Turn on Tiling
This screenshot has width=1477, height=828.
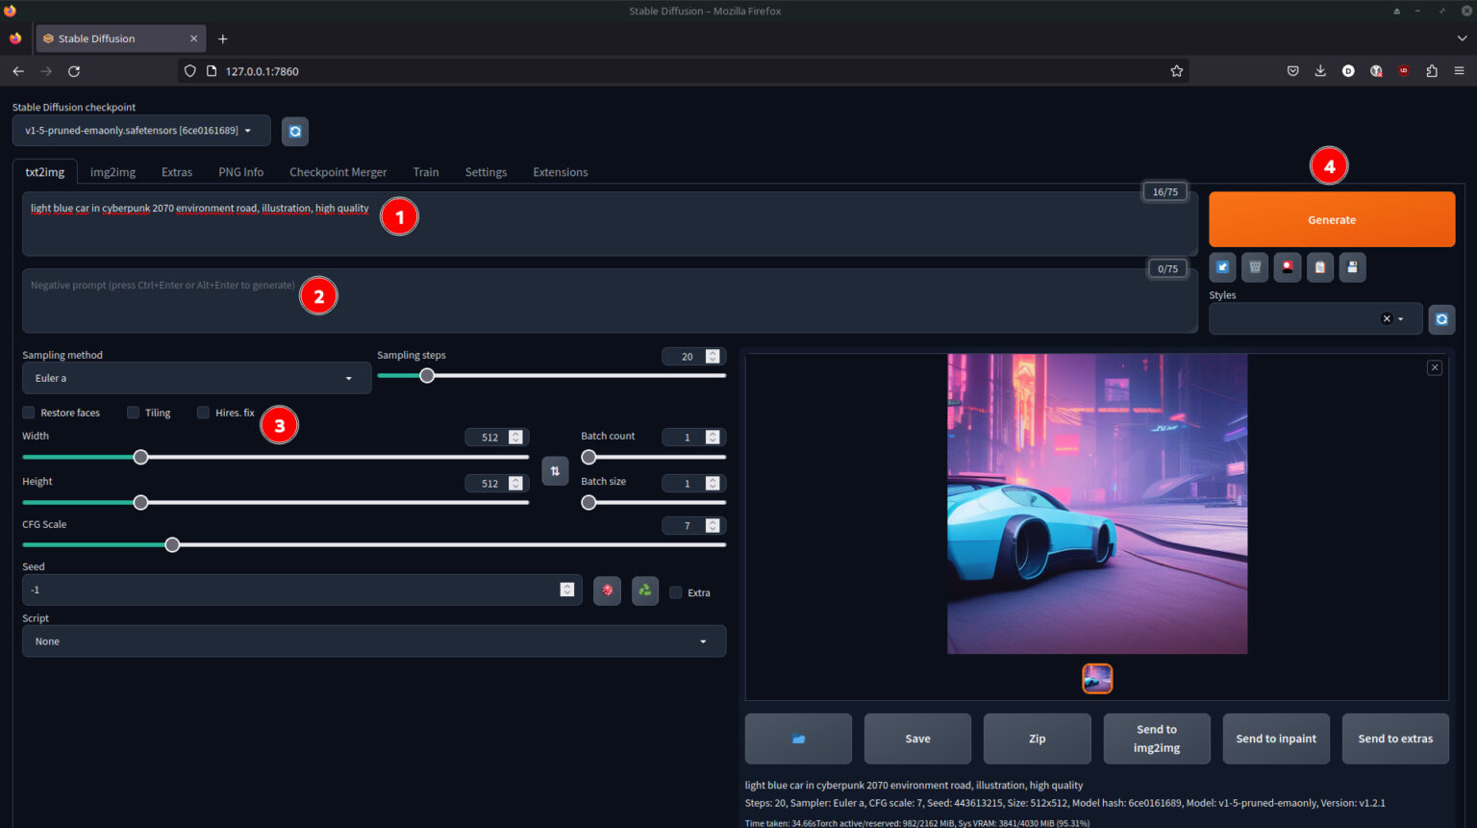pyautogui.click(x=133, y=413)
